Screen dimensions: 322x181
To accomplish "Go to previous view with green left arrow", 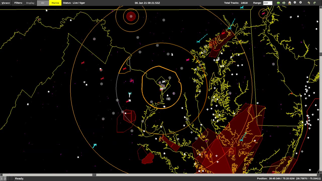I will click(x=278, y=3).
